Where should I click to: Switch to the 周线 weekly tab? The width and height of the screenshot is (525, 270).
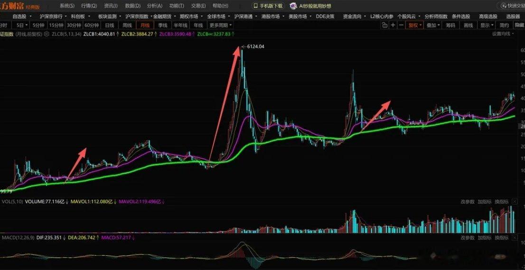127,25
